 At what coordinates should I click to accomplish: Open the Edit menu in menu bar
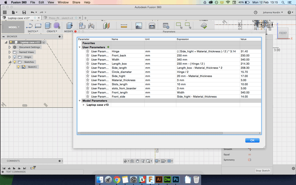[41, 2]
